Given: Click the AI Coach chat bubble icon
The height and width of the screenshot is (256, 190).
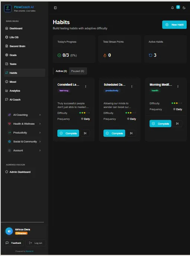Looking at the screenshot, I should 7,99.
